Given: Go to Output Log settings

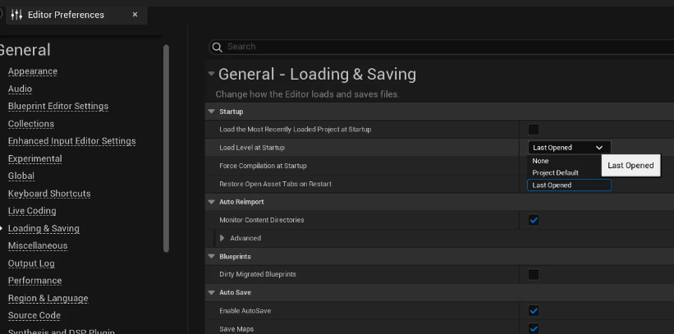Looking at the screenshot, I should pos(31,263).
